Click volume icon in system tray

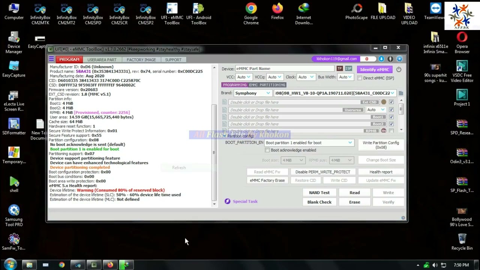pyautogui.click(x=435, y=265)
